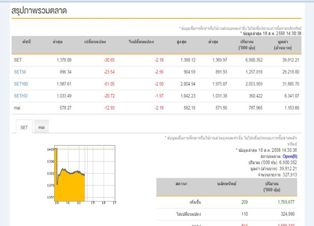Select the transaction count 327,913
This screenshot has width=314, height=226.
click(290, 175)
